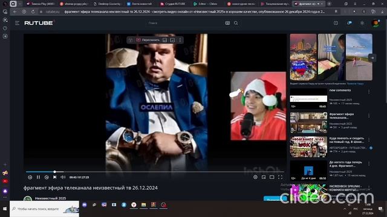Advance the shorts carousel with the arrow
Image resolution: width=387 pixels, height=217 pixels.
tap(372, 58)
